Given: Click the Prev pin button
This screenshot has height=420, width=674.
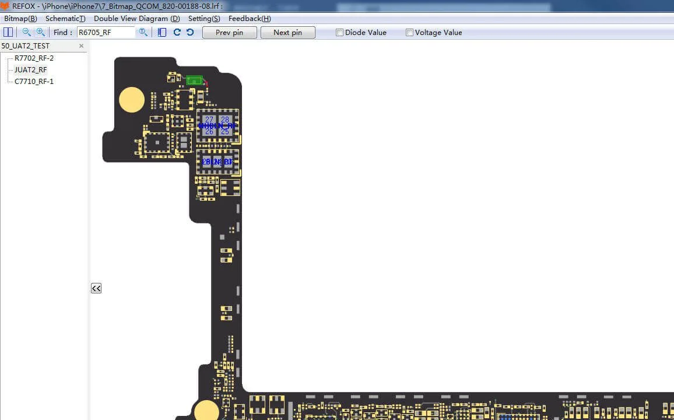Looking at the screenshot, I should 230,33.
